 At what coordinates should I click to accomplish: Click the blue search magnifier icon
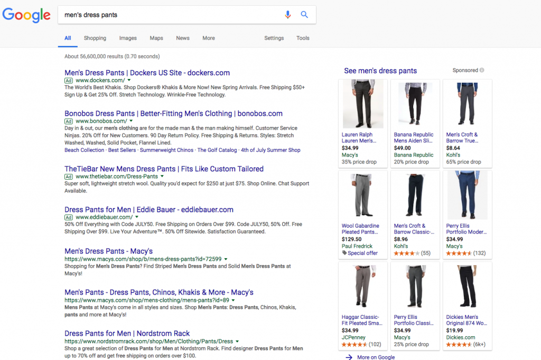(x=304, y=14)
